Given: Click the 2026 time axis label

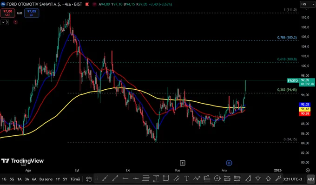Looking at the screenshot, I should tap(278, 170).
